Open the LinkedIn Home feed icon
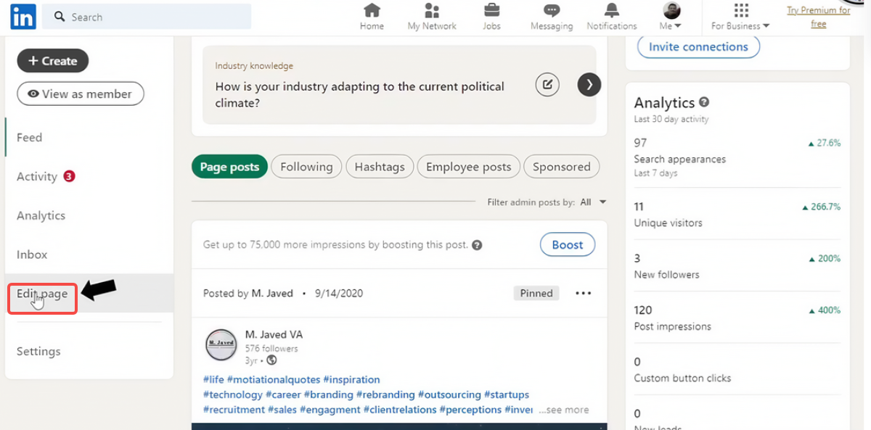This screenshot has height=430, width=871. tap(372, 15)
